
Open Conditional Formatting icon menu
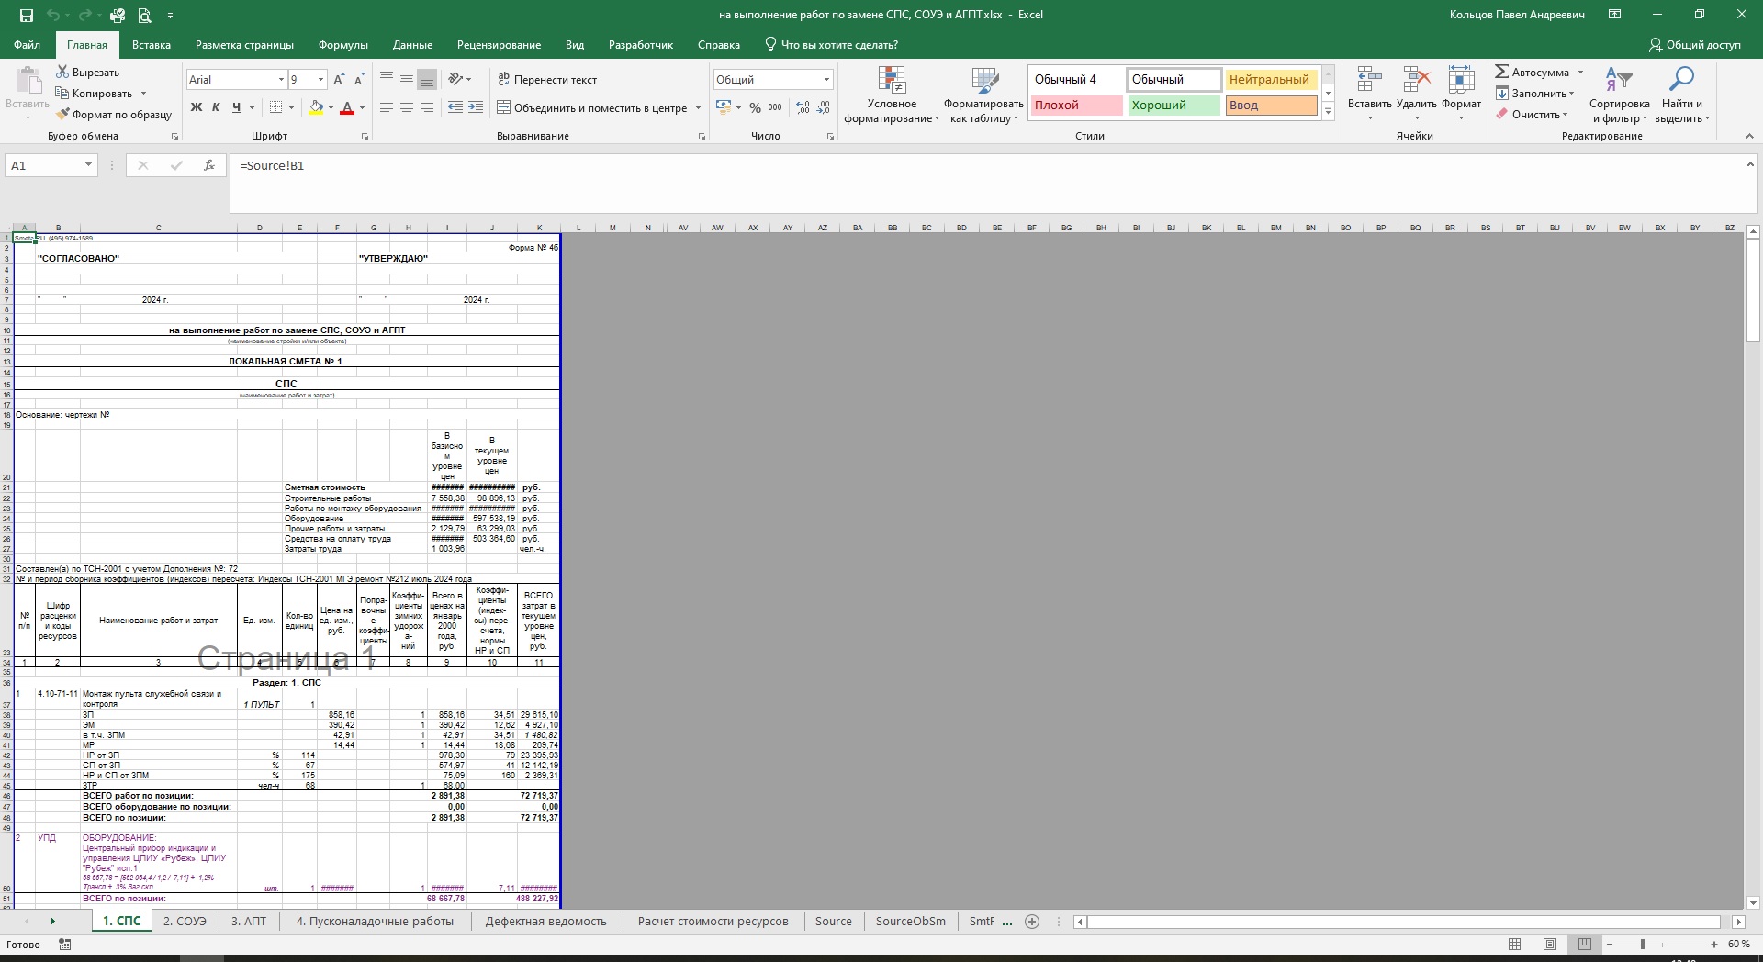coord(892,81)
